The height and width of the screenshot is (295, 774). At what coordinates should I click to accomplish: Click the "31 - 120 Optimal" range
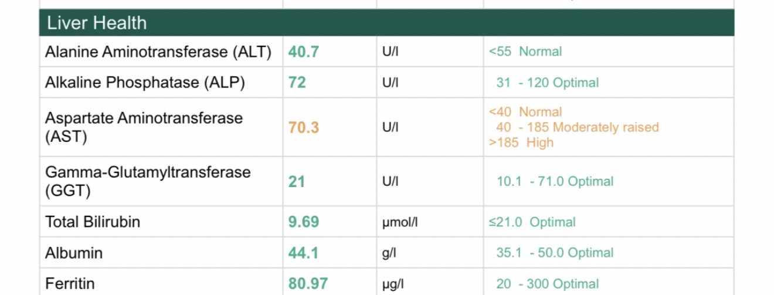point(547,83)
